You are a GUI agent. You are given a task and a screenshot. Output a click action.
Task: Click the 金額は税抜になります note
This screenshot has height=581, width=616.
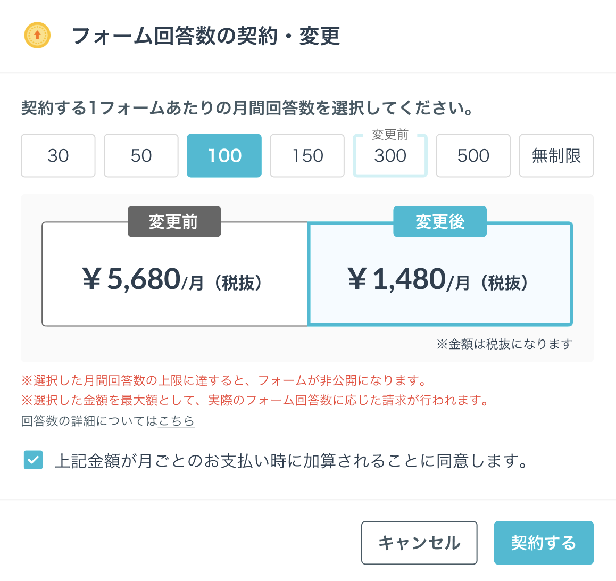click(504, 344)
